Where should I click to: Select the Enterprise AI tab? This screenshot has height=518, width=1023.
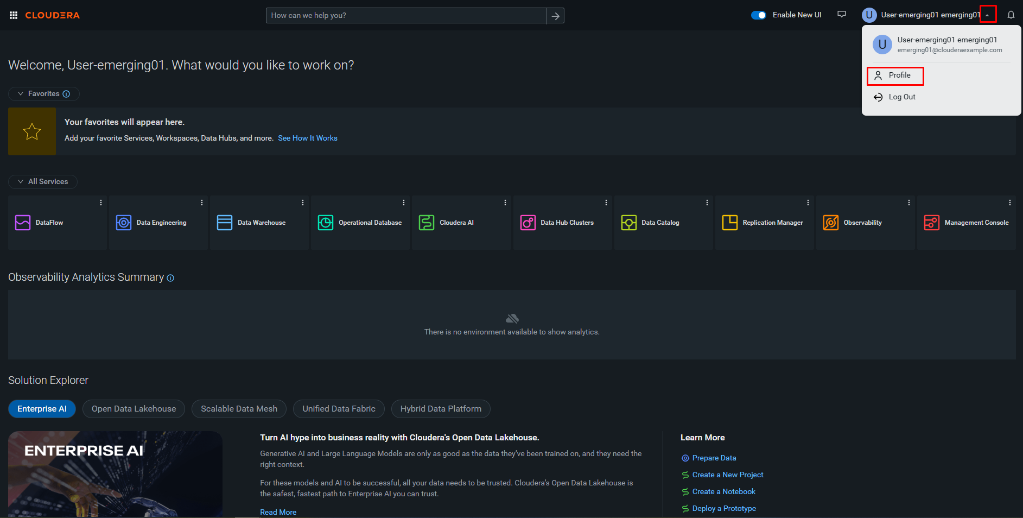[42, 409]
